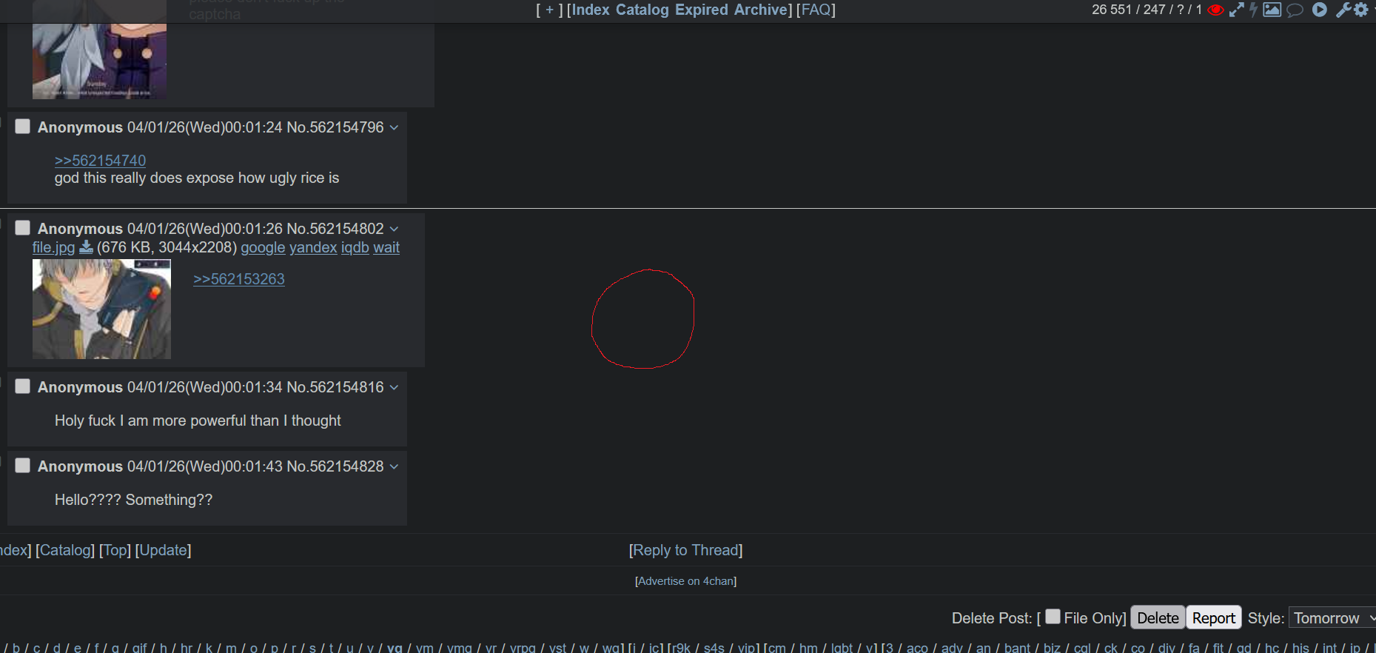This screenshot has width=1376, height=653.
Task: Search the image with google link
Action: point(263,247)
